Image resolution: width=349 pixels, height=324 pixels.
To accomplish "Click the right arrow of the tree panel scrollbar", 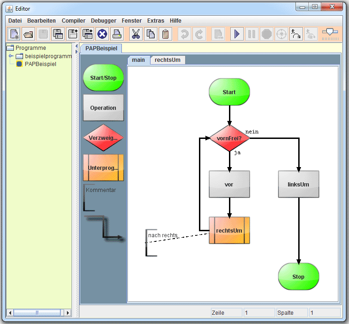I will 68,313.
